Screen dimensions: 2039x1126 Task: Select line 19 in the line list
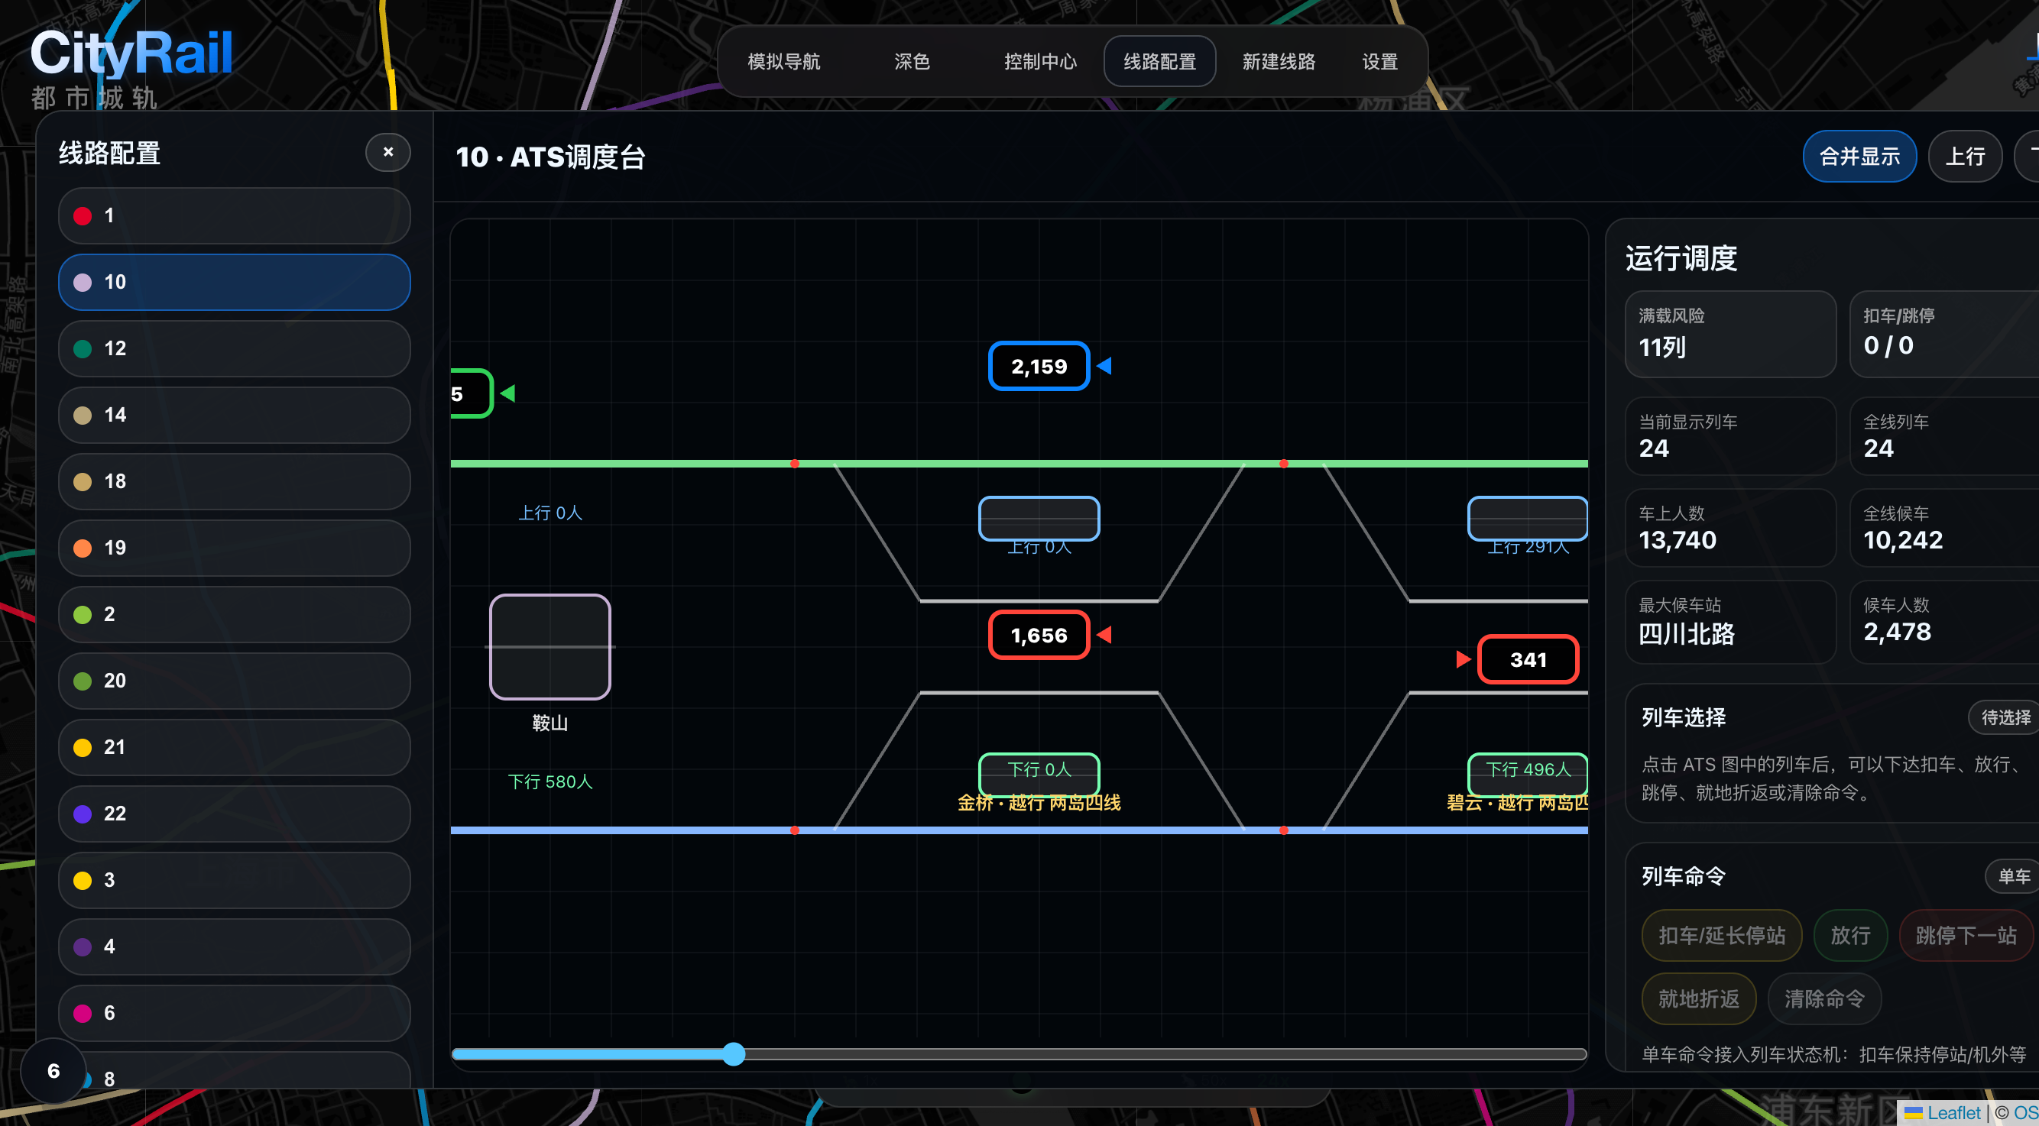click(235, 548)
